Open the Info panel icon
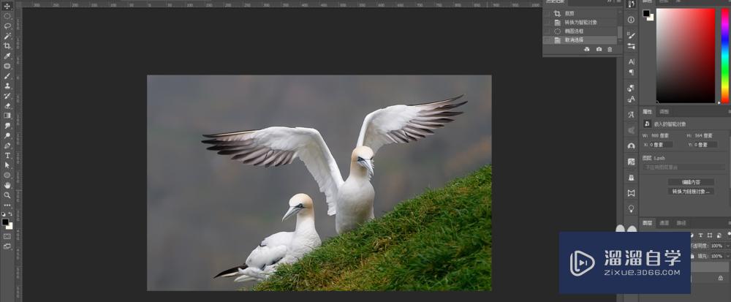 pos(632,20)
